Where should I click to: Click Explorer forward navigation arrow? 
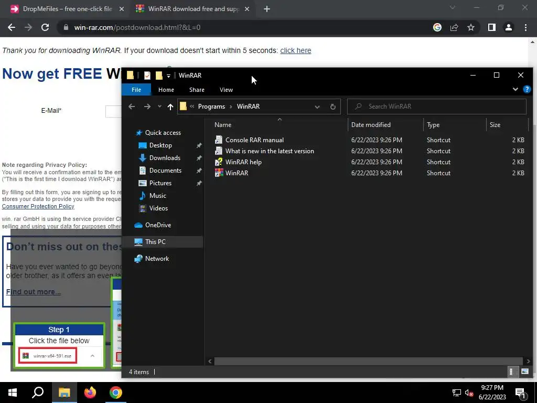(x=147, y=107)
